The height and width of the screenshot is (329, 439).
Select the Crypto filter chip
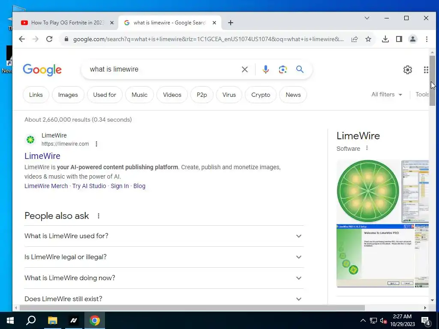tap(261, 95)
